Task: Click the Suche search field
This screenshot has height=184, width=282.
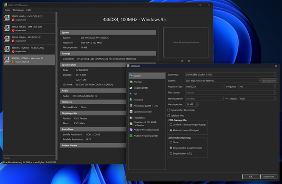Action: click(x=29, y=158)
